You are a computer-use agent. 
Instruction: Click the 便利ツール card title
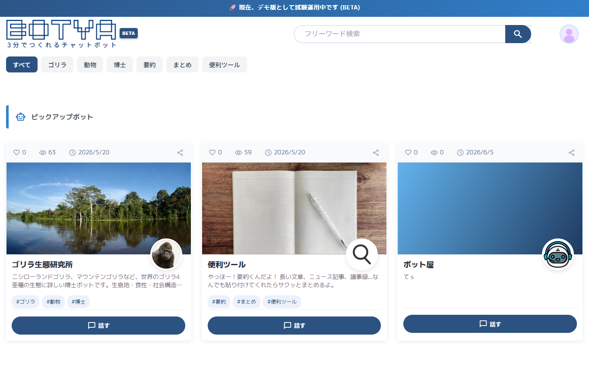(x=227, y=265)
